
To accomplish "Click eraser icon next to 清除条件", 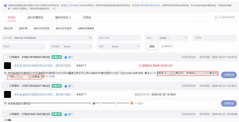I will tap(163, 46).
